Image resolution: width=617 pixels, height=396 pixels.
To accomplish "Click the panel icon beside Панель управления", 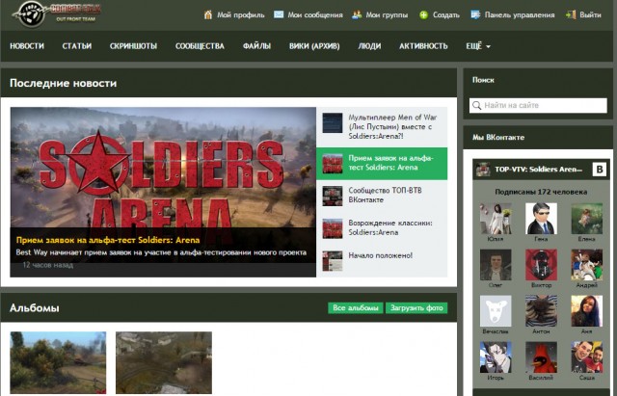I will pos(475,15).
